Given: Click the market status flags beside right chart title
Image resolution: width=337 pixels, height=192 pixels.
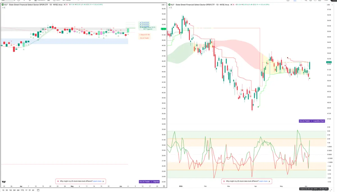Looking at the screenshot, I should pyautogui.click(x=232, y=5).
